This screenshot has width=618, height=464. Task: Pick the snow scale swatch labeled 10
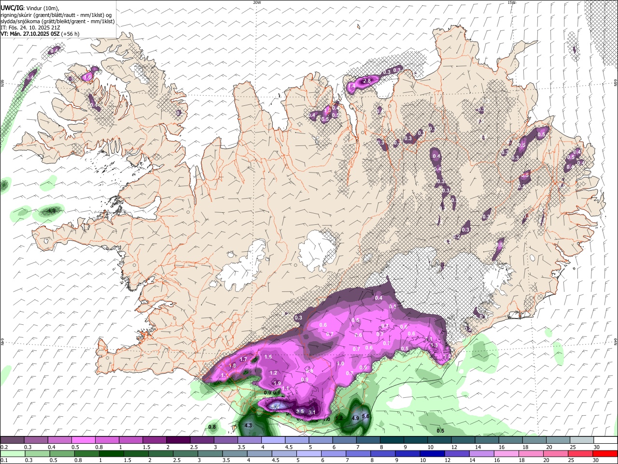click(x=439, y=440)
